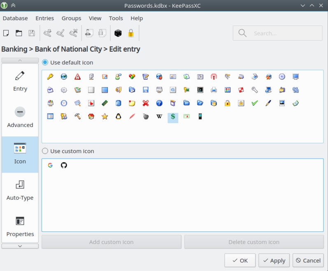The image size is (328, 271).
Task: Pick the blue question mark icon
Action: 159,103
